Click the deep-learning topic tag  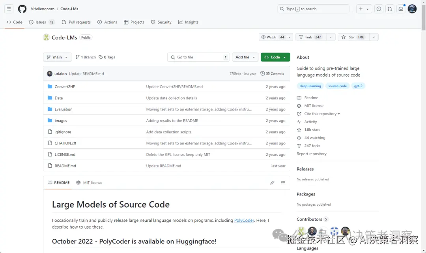[310, 86]
